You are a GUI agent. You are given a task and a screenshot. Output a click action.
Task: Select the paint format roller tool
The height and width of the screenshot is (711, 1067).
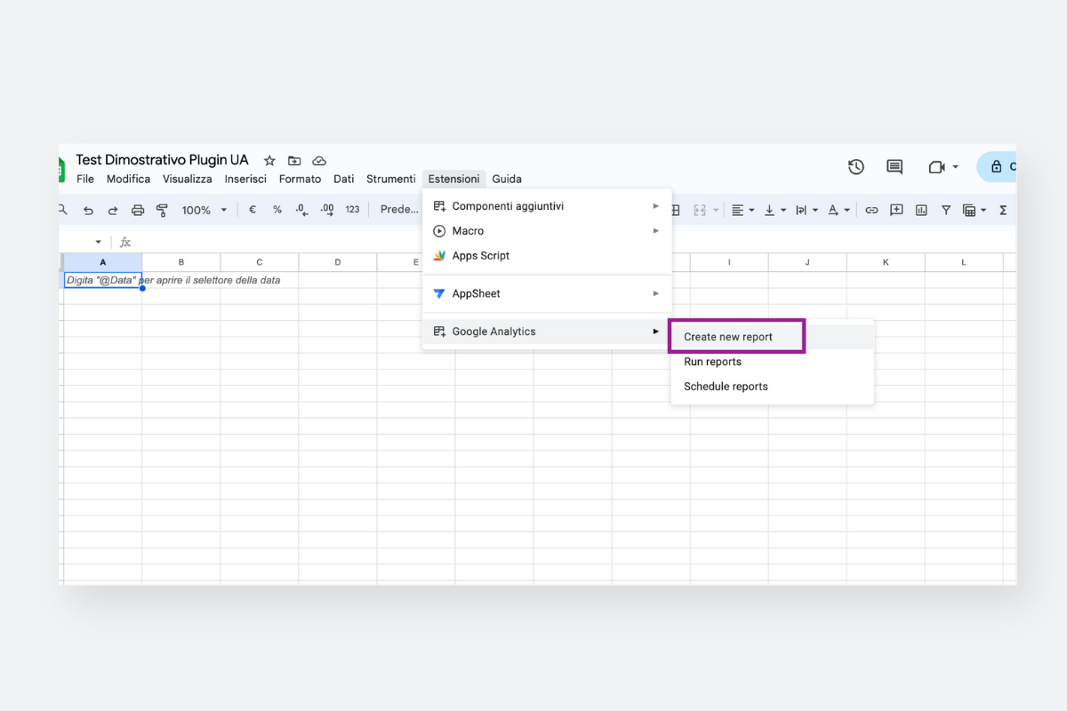(x=162, y=211)
